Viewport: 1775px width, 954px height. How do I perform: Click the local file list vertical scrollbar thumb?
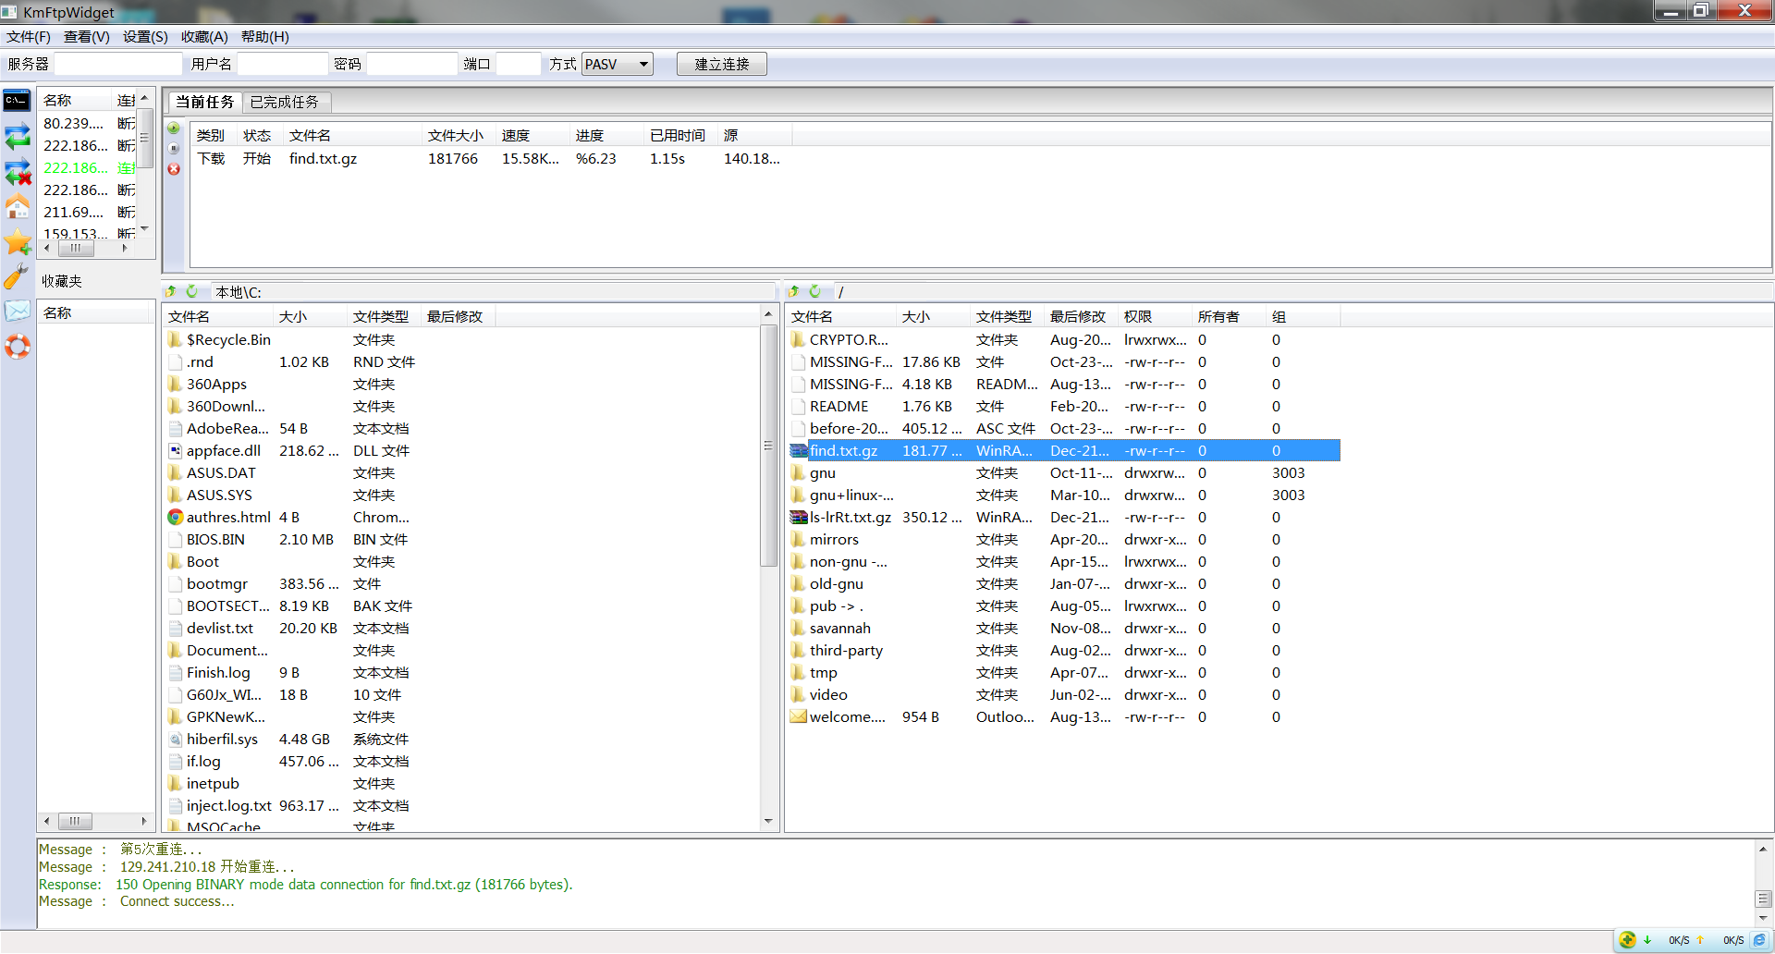tap(768, 445)
